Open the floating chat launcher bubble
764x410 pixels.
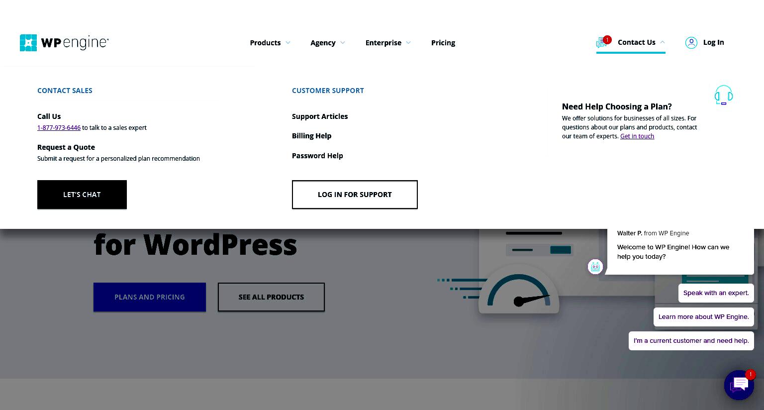pyautogui.click(x=739, y=385)
